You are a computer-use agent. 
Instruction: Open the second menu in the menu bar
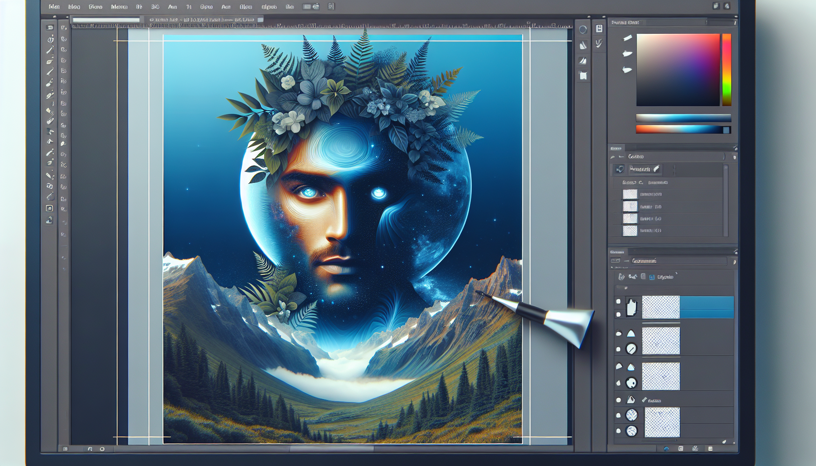pos(74,7)
